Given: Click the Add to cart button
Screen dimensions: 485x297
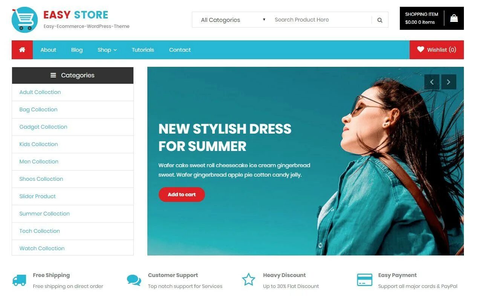Looking at the screenshot, I should [x=182, y=195].
